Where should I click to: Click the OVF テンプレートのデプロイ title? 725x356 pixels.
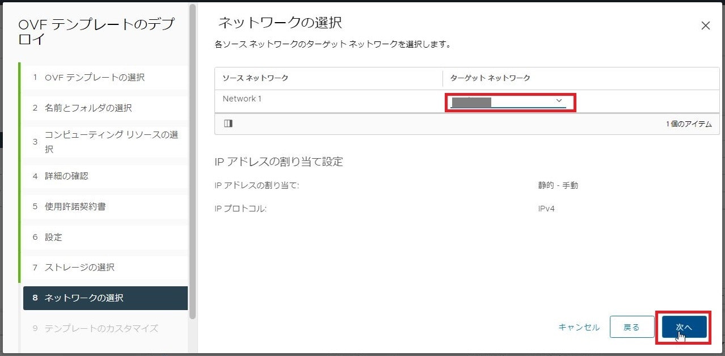click(x=97, y=32)
